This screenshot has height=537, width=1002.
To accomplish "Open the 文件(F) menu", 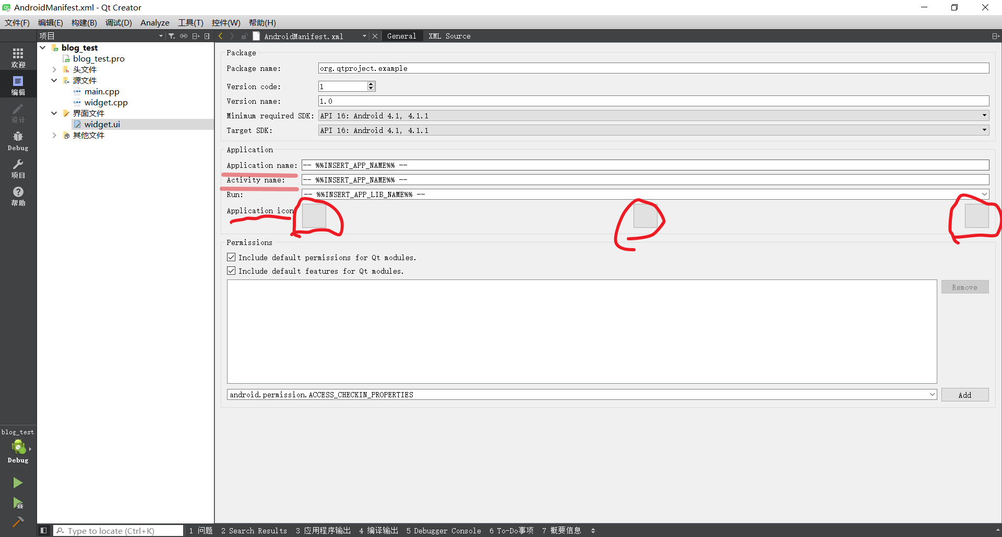I will tap(17, 22).
